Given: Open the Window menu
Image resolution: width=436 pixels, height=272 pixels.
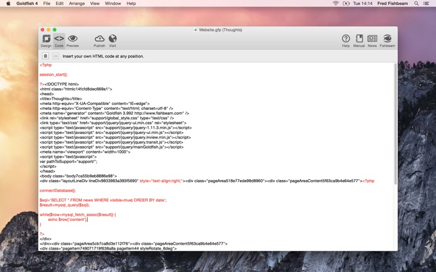Looking at the screenshot, I should [113, 3].
